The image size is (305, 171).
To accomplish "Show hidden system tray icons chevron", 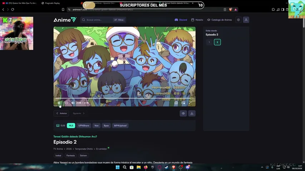I will pos(262,167).
